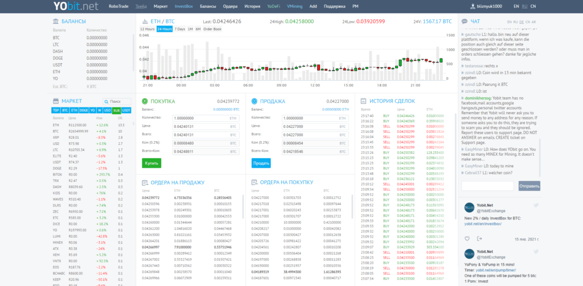Click the Отправить chat send button

click(529, 186)
